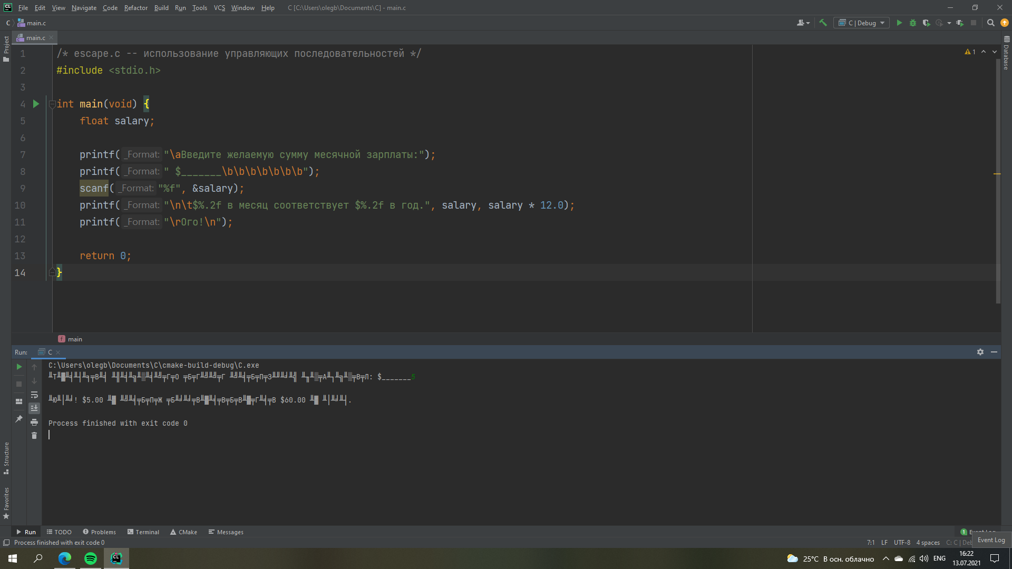
Task: Click the UTF-8 encoding status widget
Action: [902, 543]
